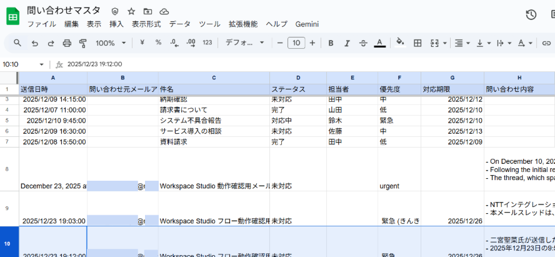
Task: Activate the paint format roller tool
Action: (x=83, y=43)
